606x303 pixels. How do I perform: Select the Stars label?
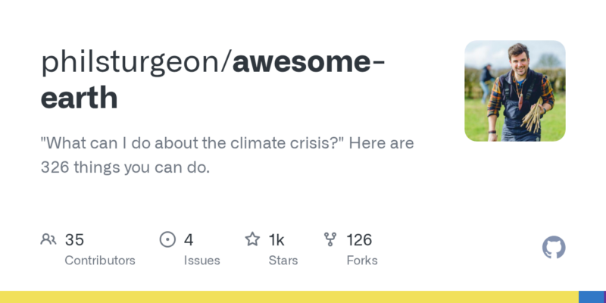(x=283, y=261)
